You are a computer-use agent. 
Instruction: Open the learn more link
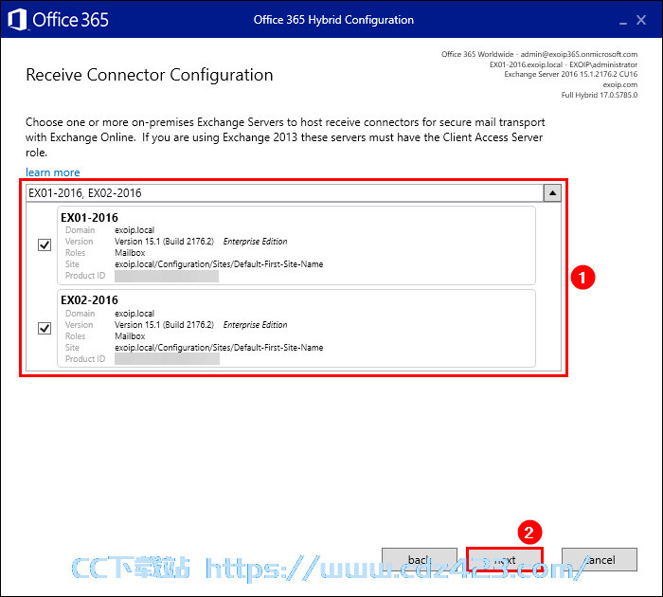(52, 172)
